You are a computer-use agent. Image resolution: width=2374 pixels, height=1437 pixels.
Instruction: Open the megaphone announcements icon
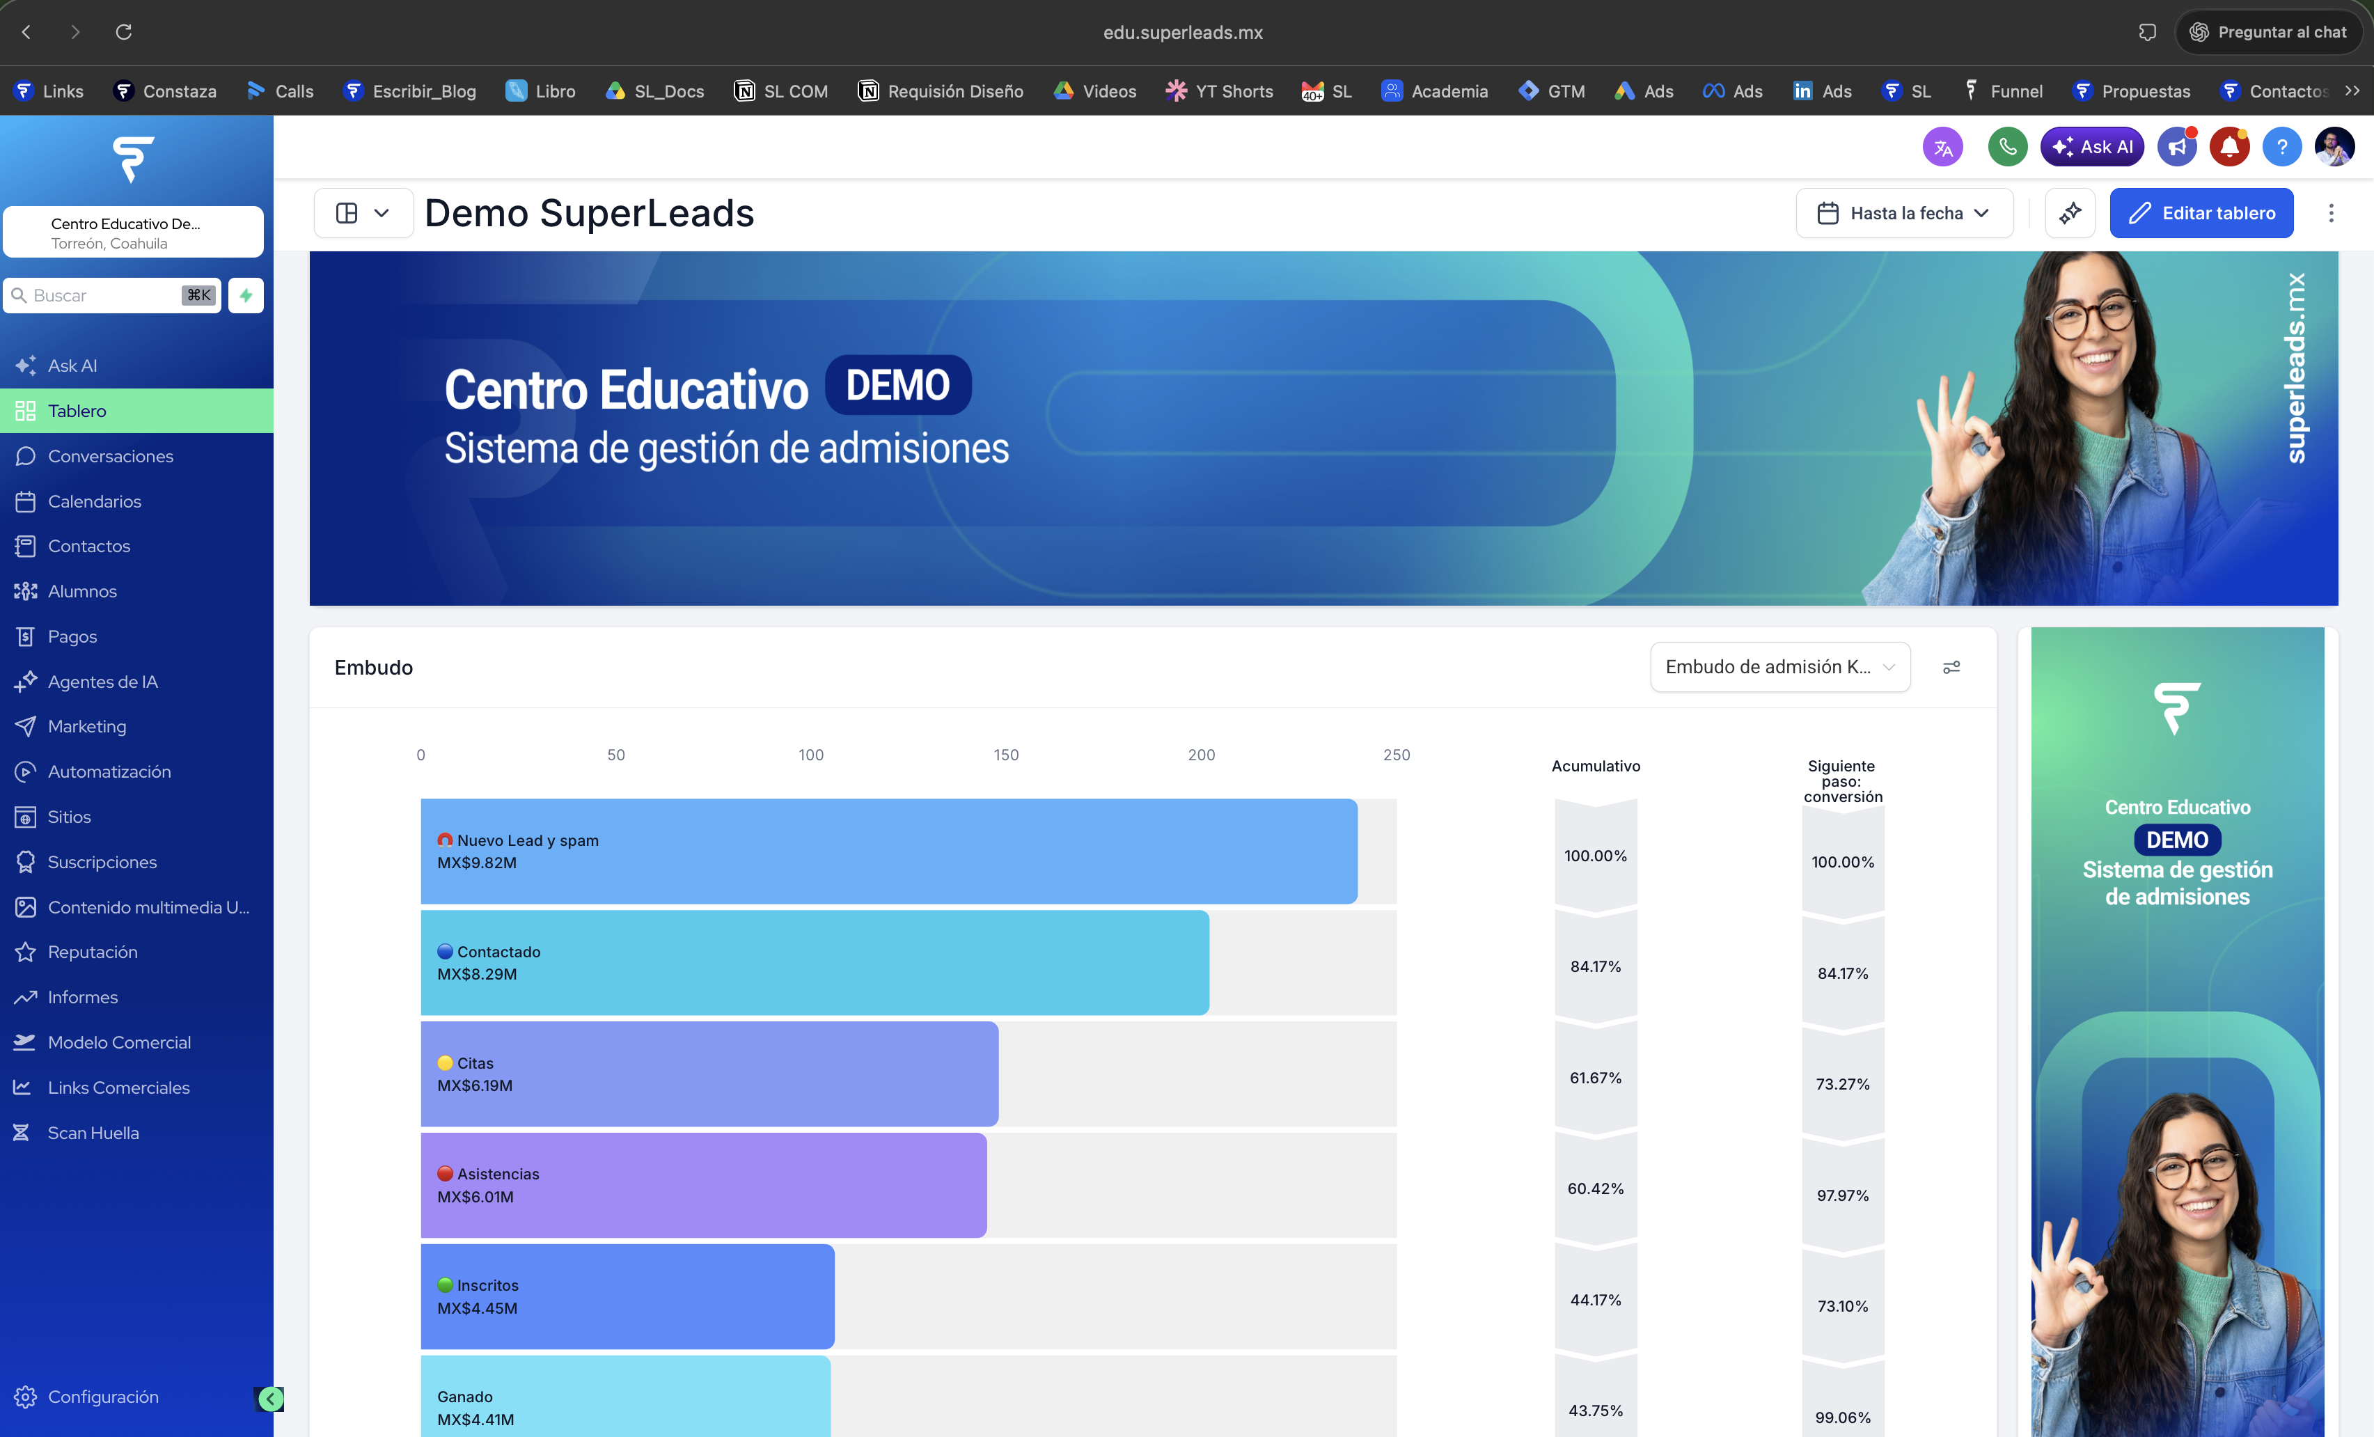click(2176, 146)
